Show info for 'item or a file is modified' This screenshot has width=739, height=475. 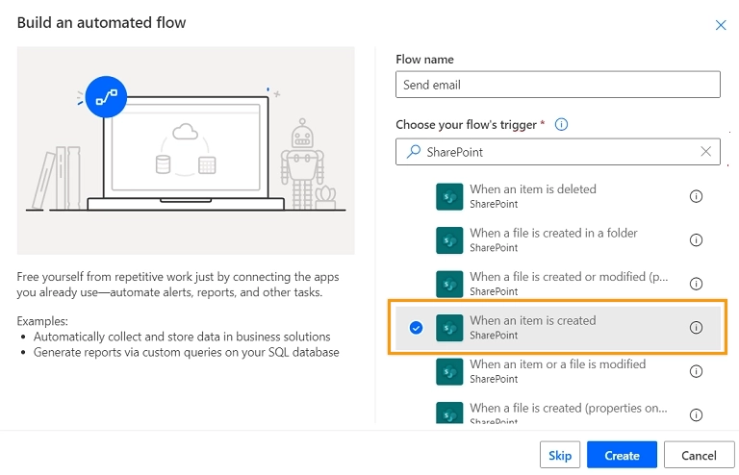pyautogui.click(x=696, y=371)
